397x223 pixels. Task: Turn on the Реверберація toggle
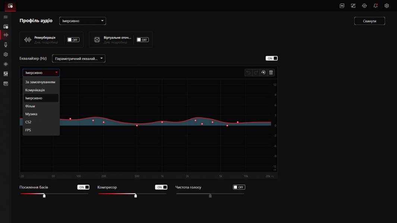73,40
